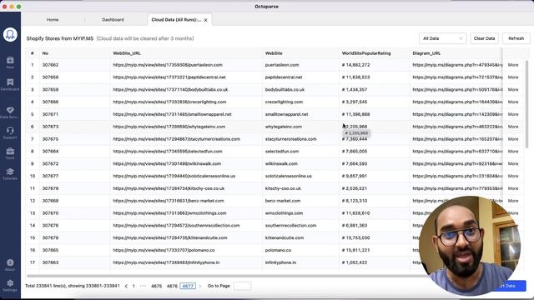
Task: Click the pagination ellipsis
Action: pos(143,286)
